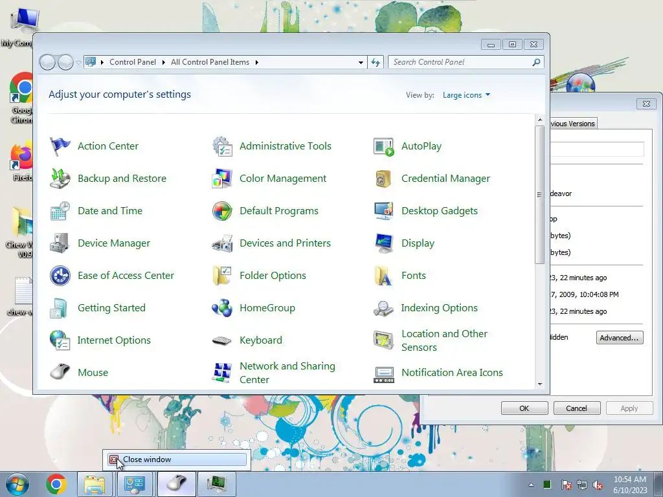
Task: Open the Date and Time icon
Action: [x=60, y=211]
